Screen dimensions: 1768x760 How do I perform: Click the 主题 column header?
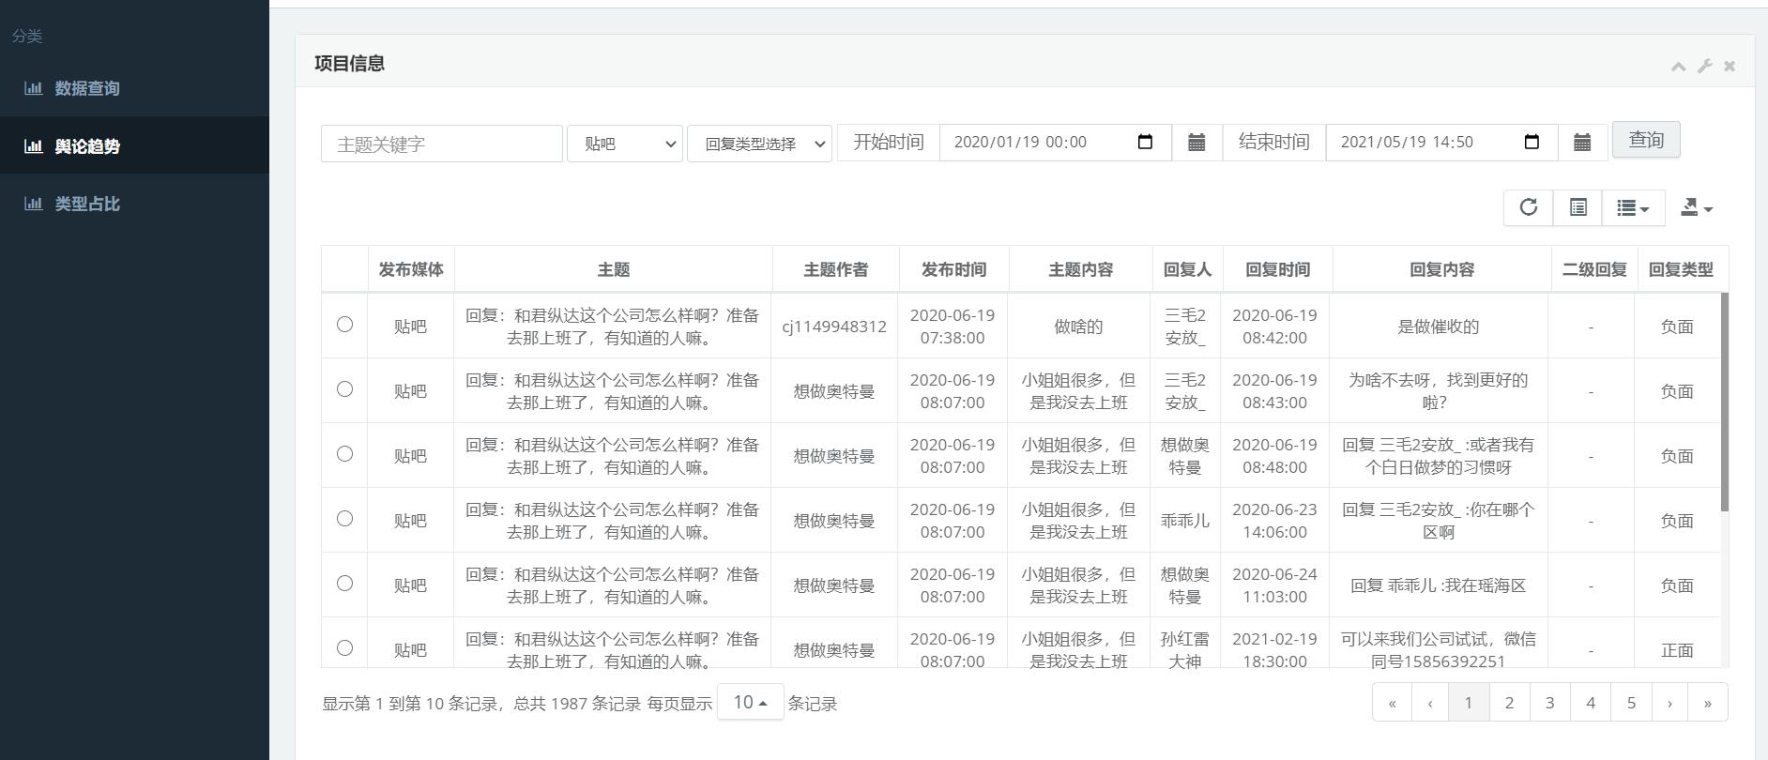(x=614, y=269)
